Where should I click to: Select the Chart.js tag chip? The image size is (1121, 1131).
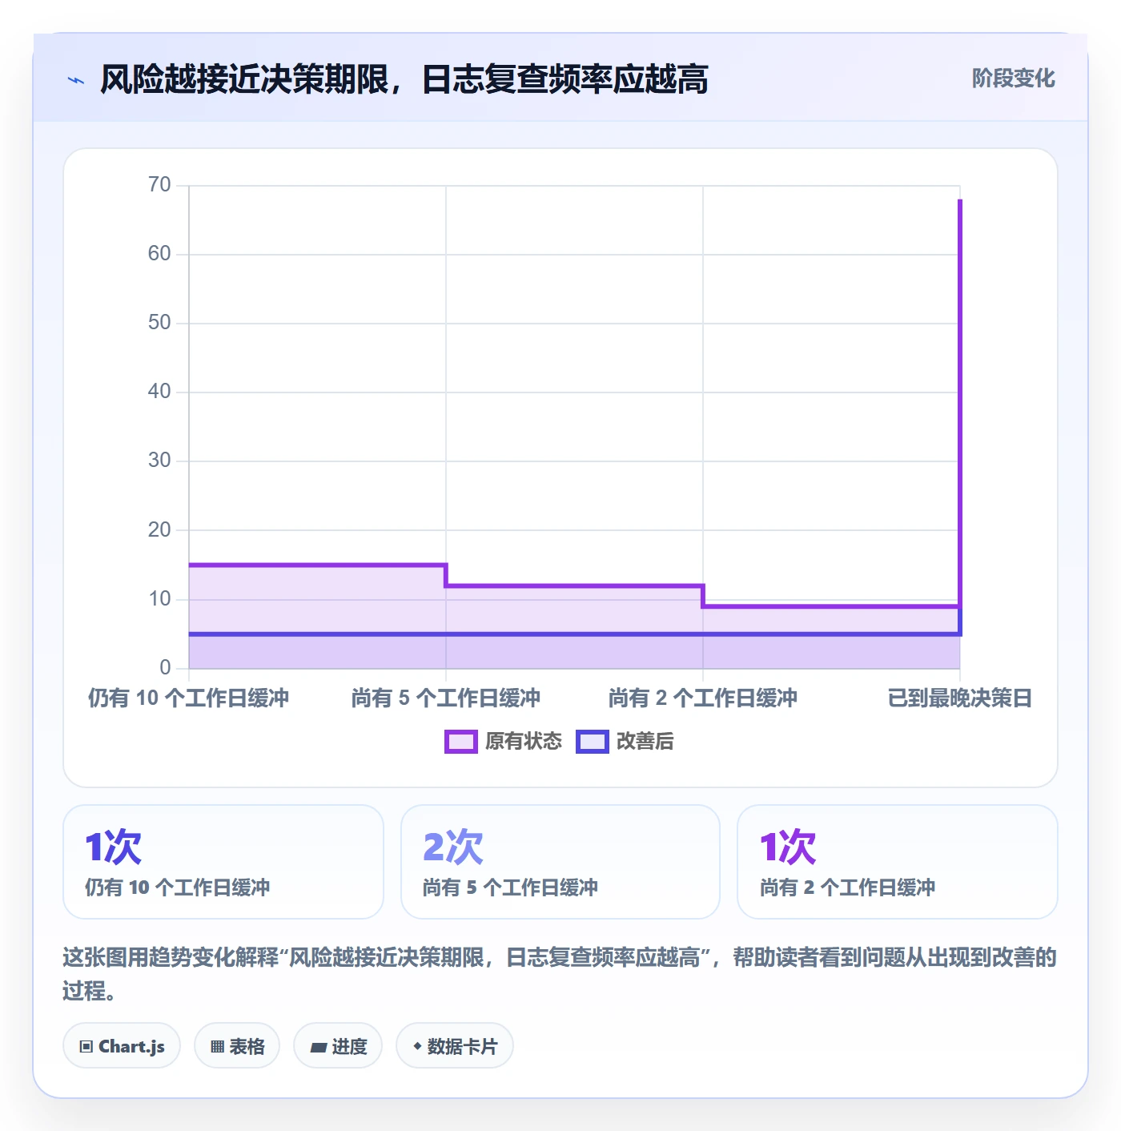122,1046
